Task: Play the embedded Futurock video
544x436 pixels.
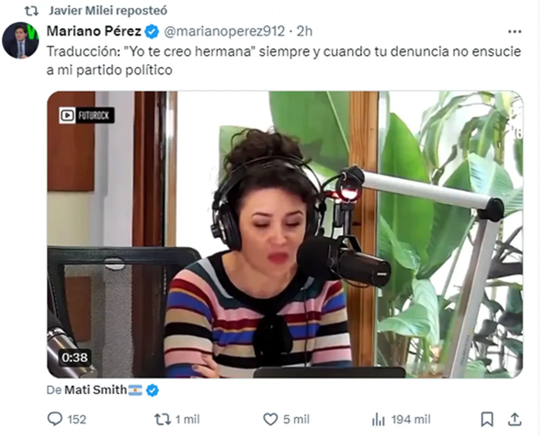Action: click(x=285, y=235)
